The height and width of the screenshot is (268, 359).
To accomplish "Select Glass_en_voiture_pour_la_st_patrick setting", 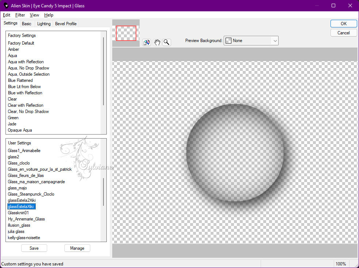I will 40,169.
